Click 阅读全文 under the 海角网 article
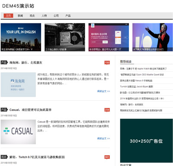 coord(103,91)
